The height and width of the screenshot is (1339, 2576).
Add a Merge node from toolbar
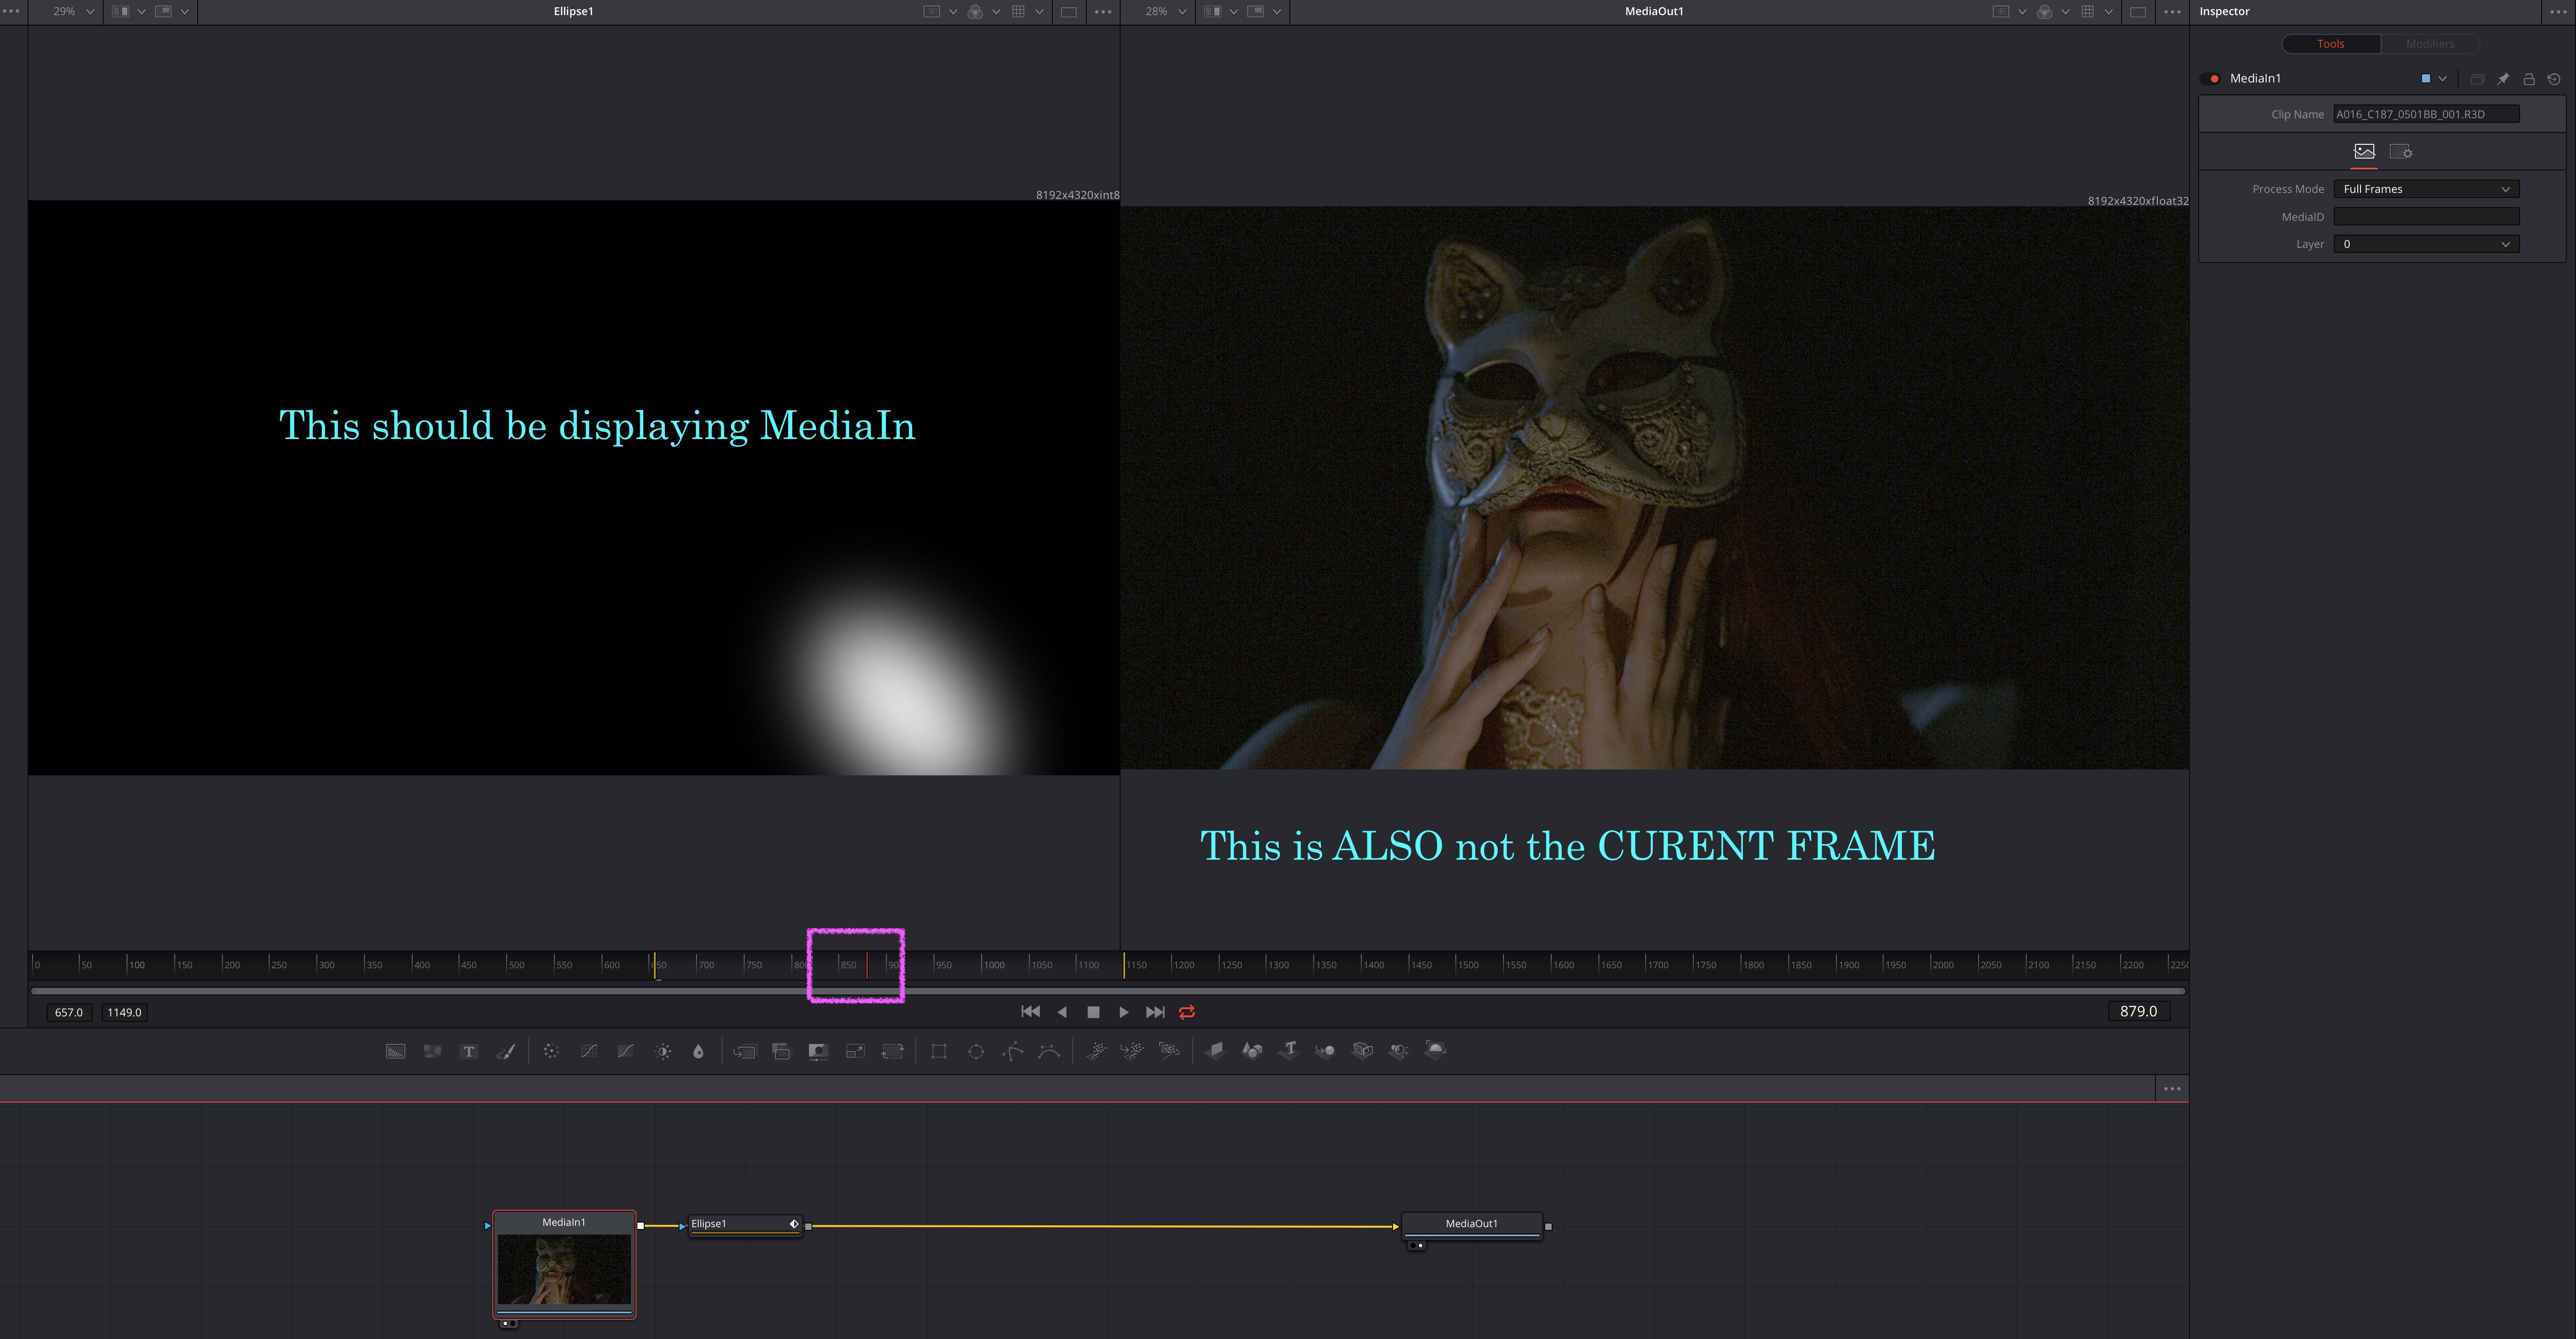pyautogui.click(x=745, y=1051)
